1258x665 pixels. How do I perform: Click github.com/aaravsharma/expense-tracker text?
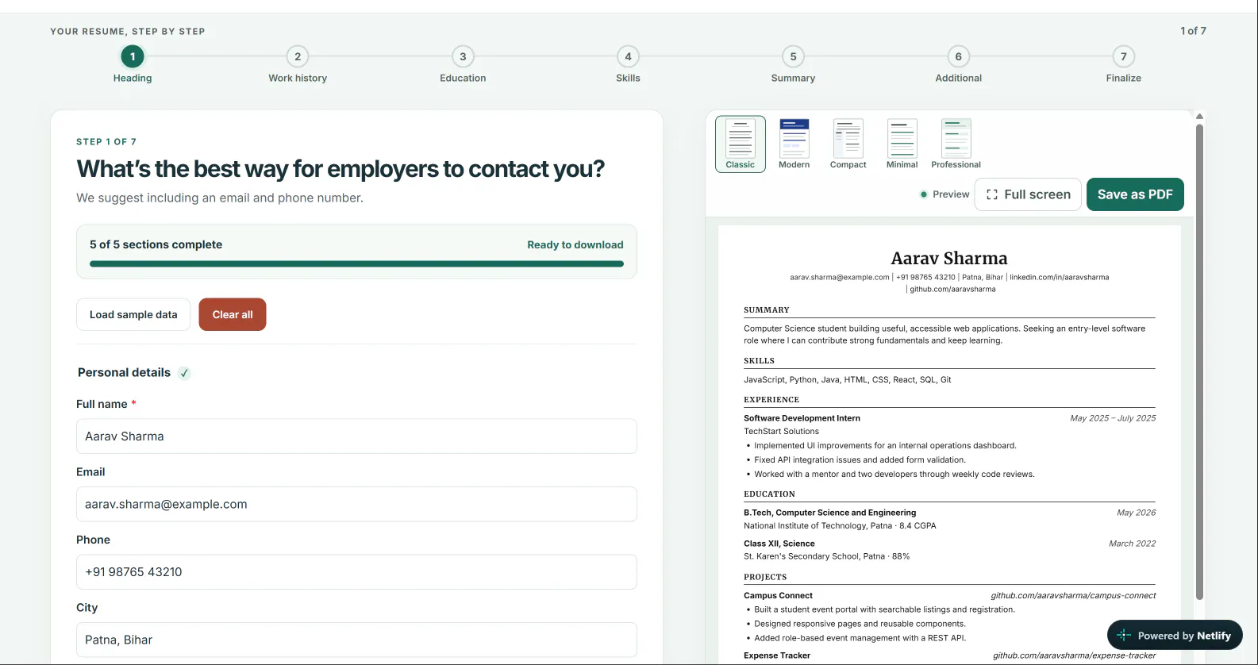(x=1075, y=655)
